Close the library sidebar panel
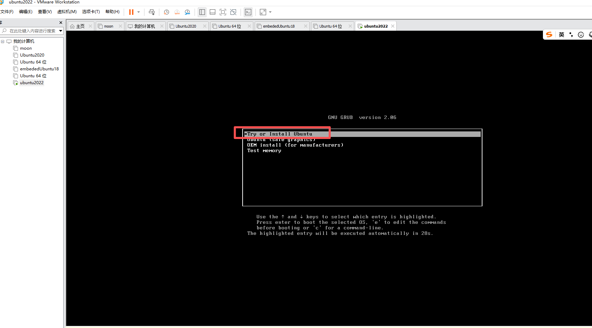Viewport: 592px width, 328px height. (x=61, y=23)
